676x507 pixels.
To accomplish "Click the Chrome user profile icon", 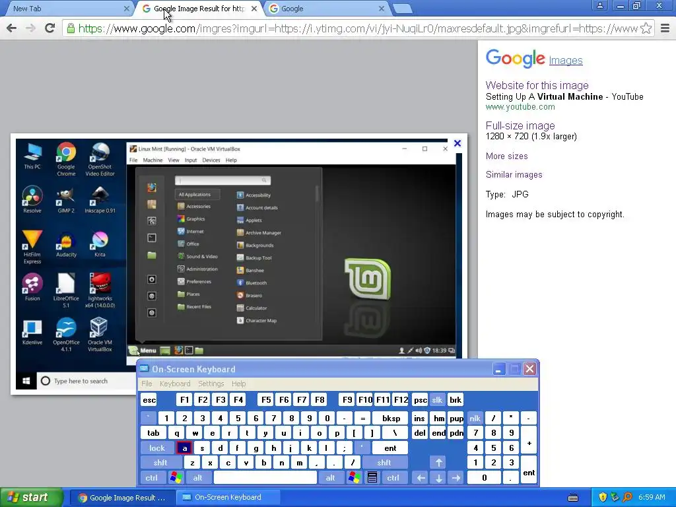I will click(599, 5).
